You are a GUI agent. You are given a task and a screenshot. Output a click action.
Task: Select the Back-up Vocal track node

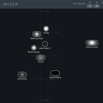[37, 34]
